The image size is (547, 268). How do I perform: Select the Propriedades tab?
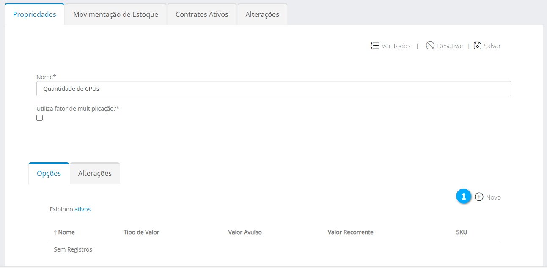click(x=35, y=14)
